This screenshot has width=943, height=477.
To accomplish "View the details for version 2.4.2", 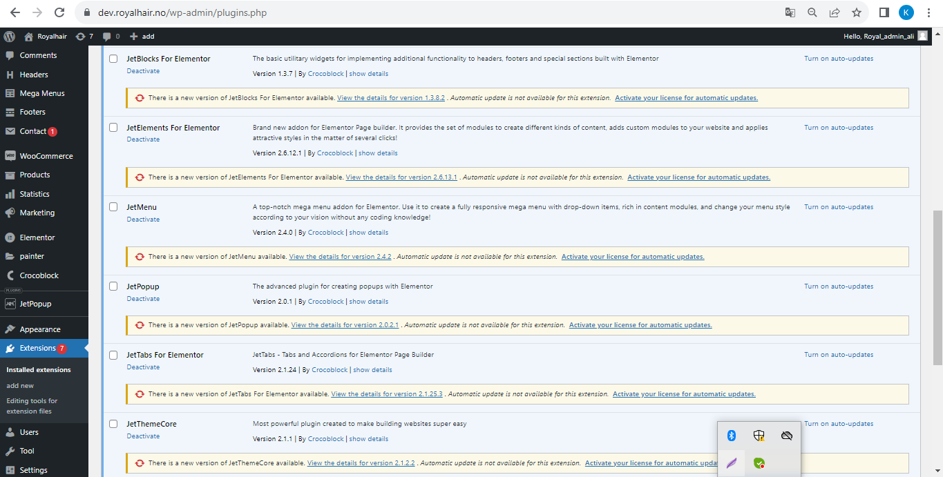I will (340, 257).
